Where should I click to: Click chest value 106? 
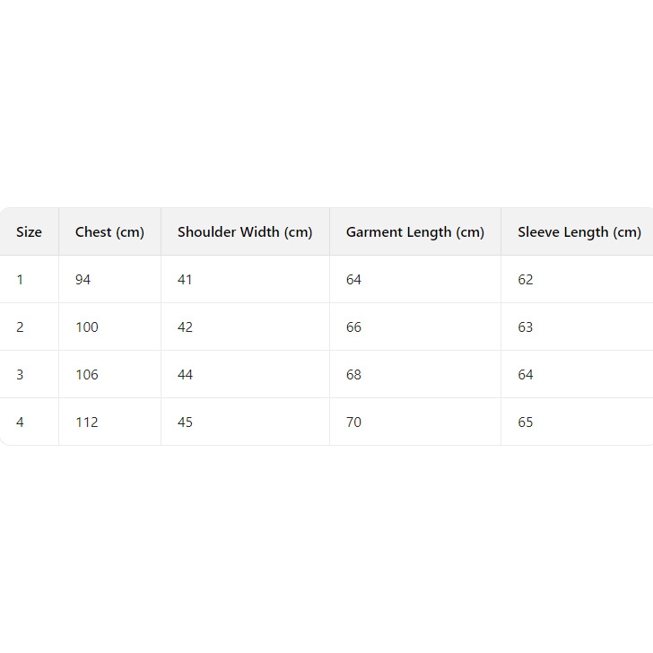pos(87,375)
